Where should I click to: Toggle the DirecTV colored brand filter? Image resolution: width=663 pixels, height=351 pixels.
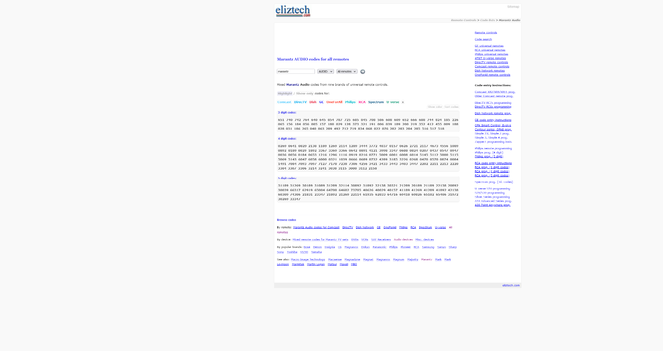click(x=300, y=102)
